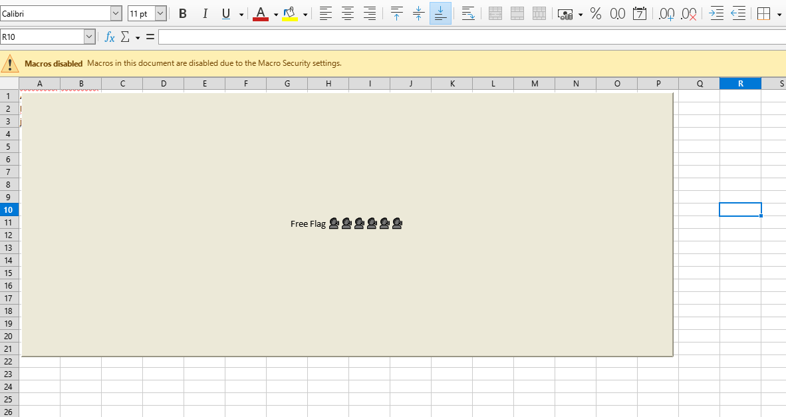Center cell content vertically

point(418,13)
